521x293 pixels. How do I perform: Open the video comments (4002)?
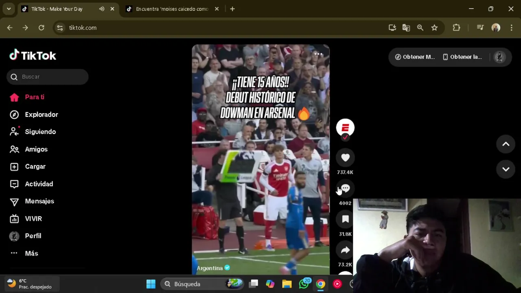click(345, 189)
